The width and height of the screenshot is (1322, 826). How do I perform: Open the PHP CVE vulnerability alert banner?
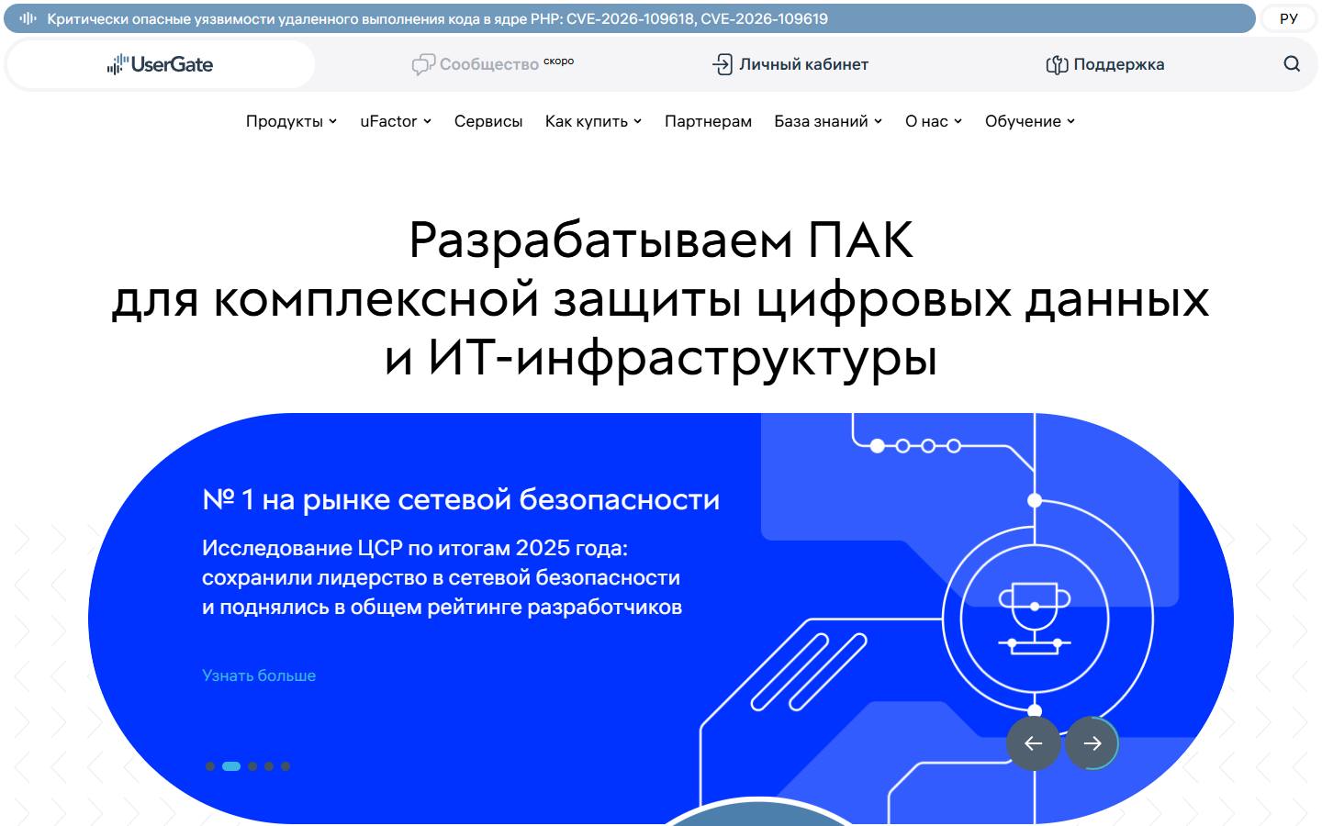pyautogui.click(x=630, y=18)
